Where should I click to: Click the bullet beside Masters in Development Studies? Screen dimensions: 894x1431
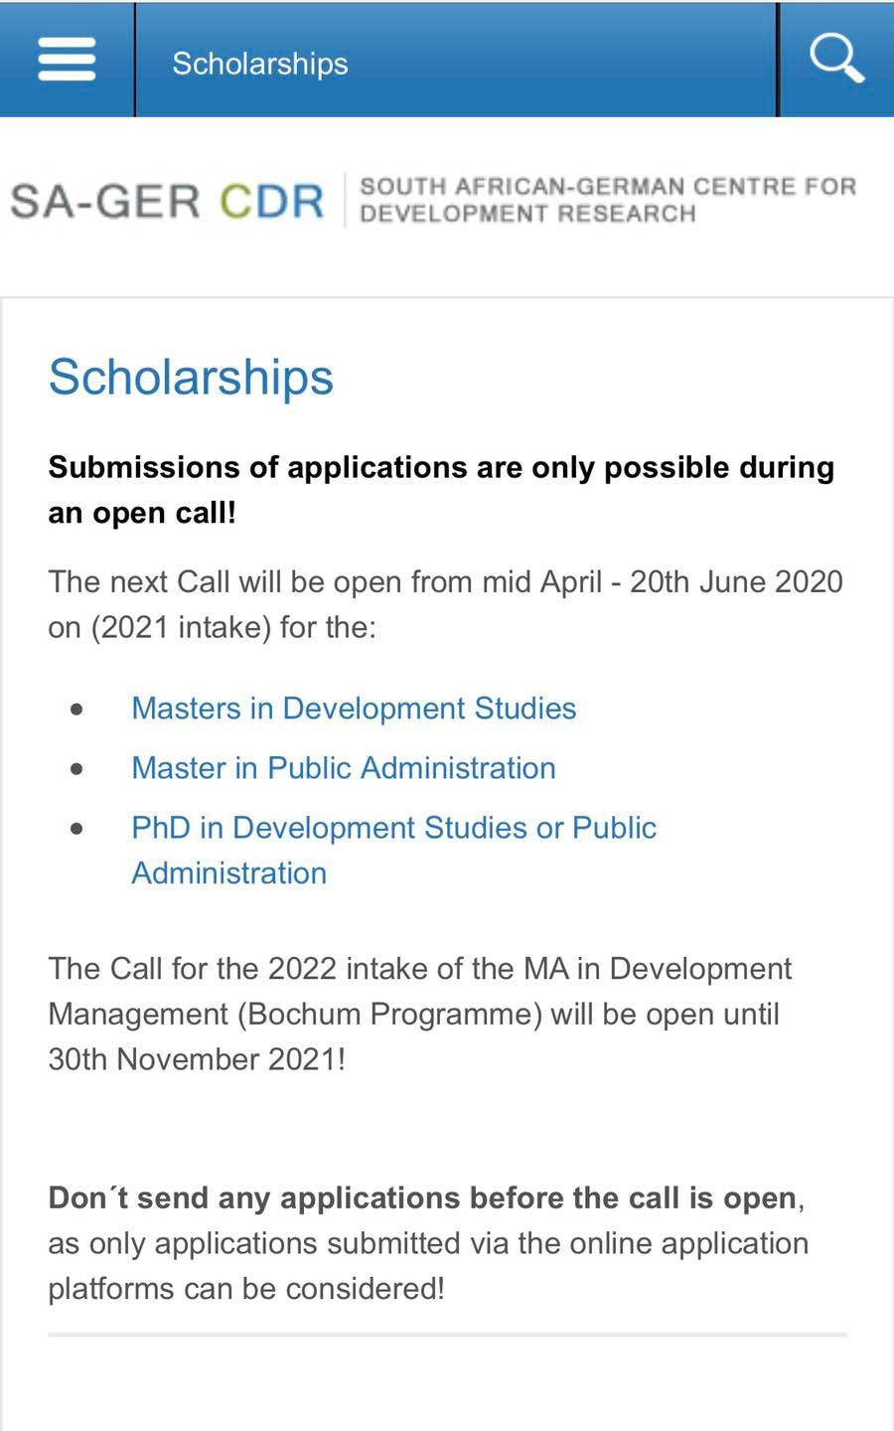tap(76, 710)
